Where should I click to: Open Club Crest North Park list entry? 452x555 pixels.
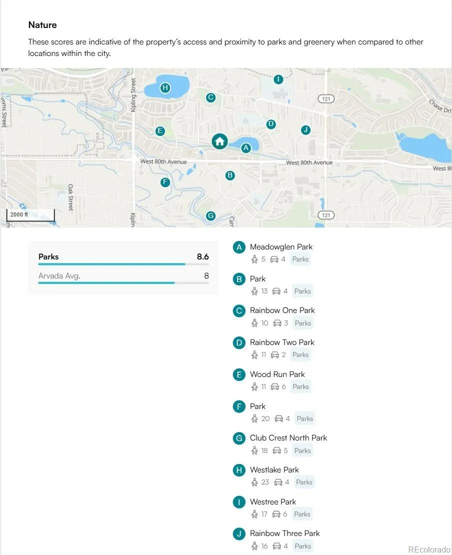coord(288,438)
